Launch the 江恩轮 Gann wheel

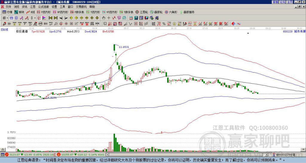142,12
